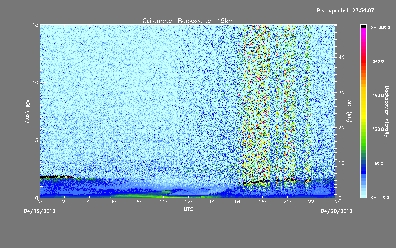Pick the black top segment of colorbar
The width and height of the screenshot is (396, 248).
(x=363, y=26)
